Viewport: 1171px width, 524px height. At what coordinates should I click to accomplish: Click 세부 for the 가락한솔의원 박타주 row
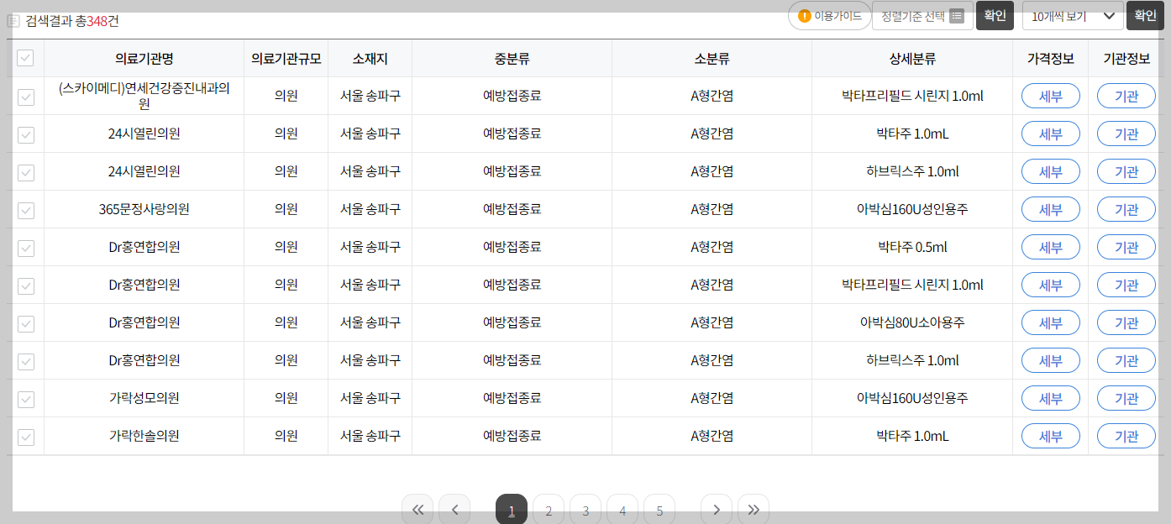(1050, 436)
